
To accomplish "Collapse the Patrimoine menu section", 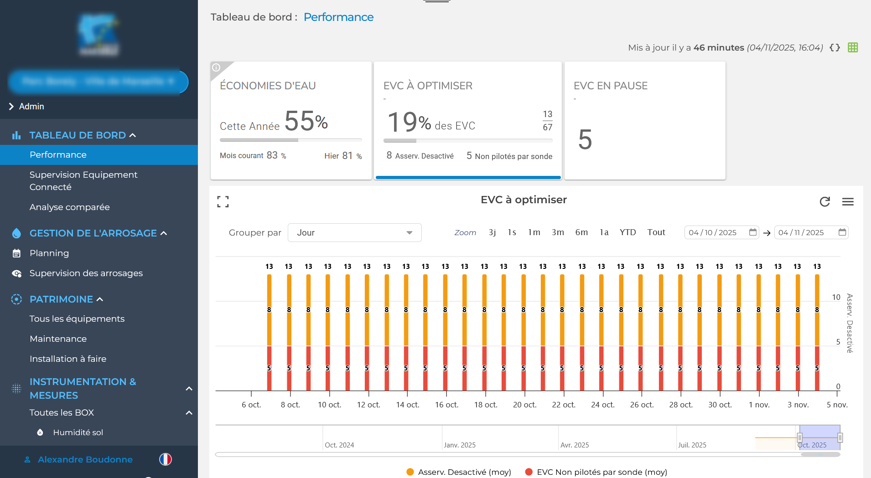I will click(100, 299).
